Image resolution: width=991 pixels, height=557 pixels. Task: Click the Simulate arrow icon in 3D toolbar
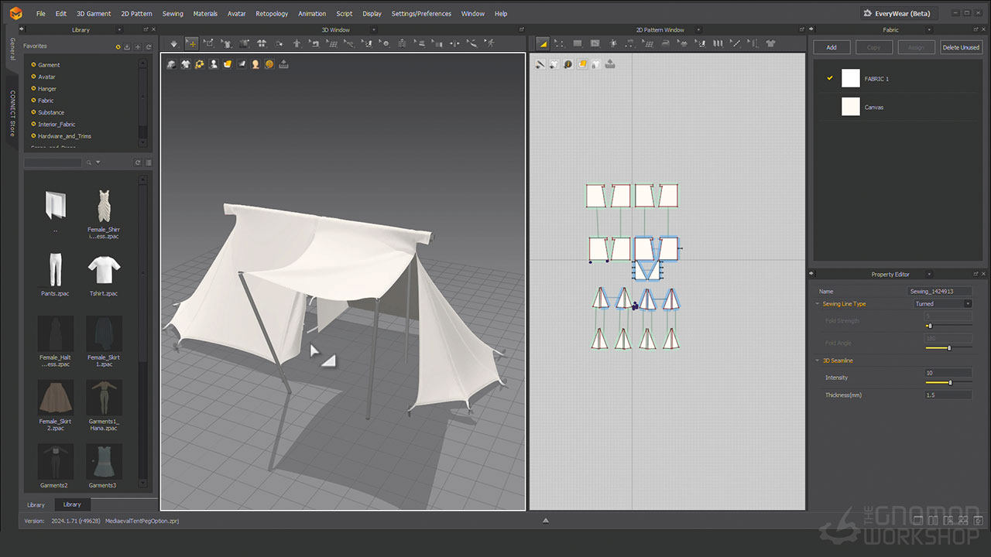tap(173, 43)
